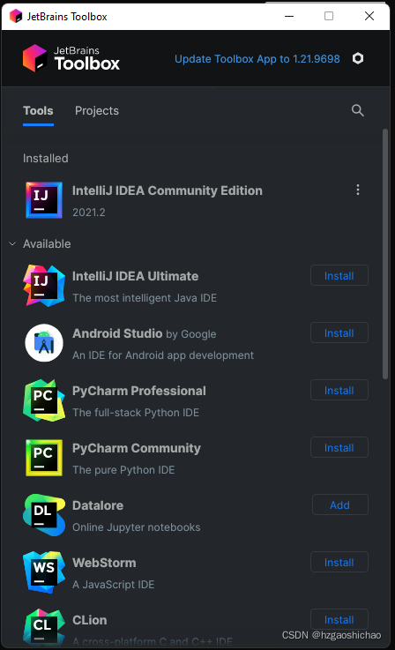Switch to the Projects tab
Viewport: 395px width, 650px height.
coord(97,110)
